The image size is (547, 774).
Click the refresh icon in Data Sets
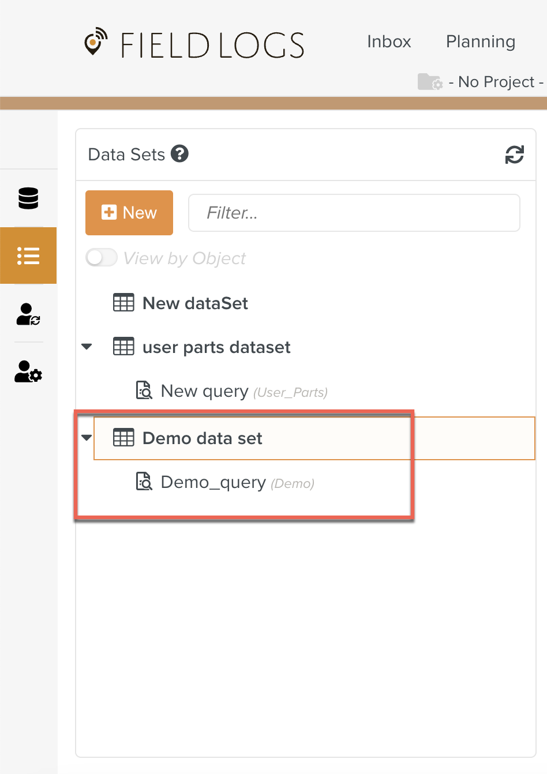pyautogui.click(x=514, y=155)
